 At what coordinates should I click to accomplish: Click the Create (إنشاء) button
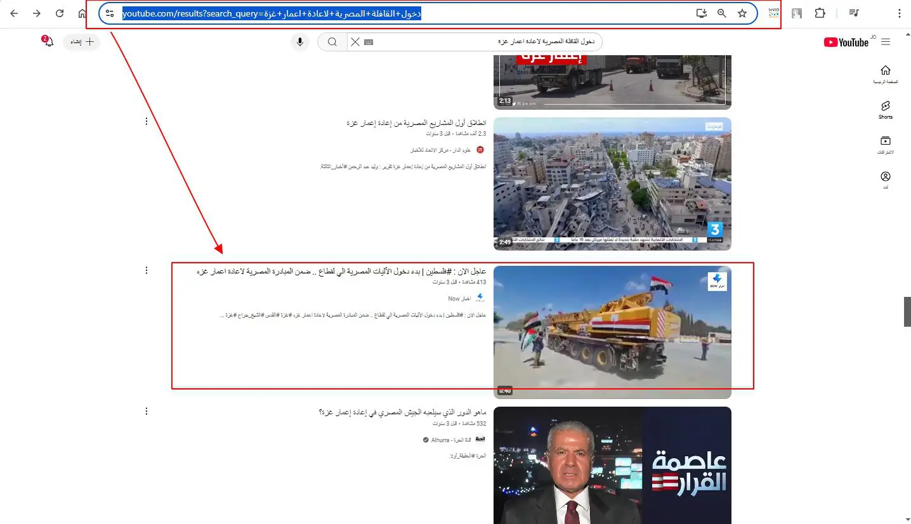point(82,42)
